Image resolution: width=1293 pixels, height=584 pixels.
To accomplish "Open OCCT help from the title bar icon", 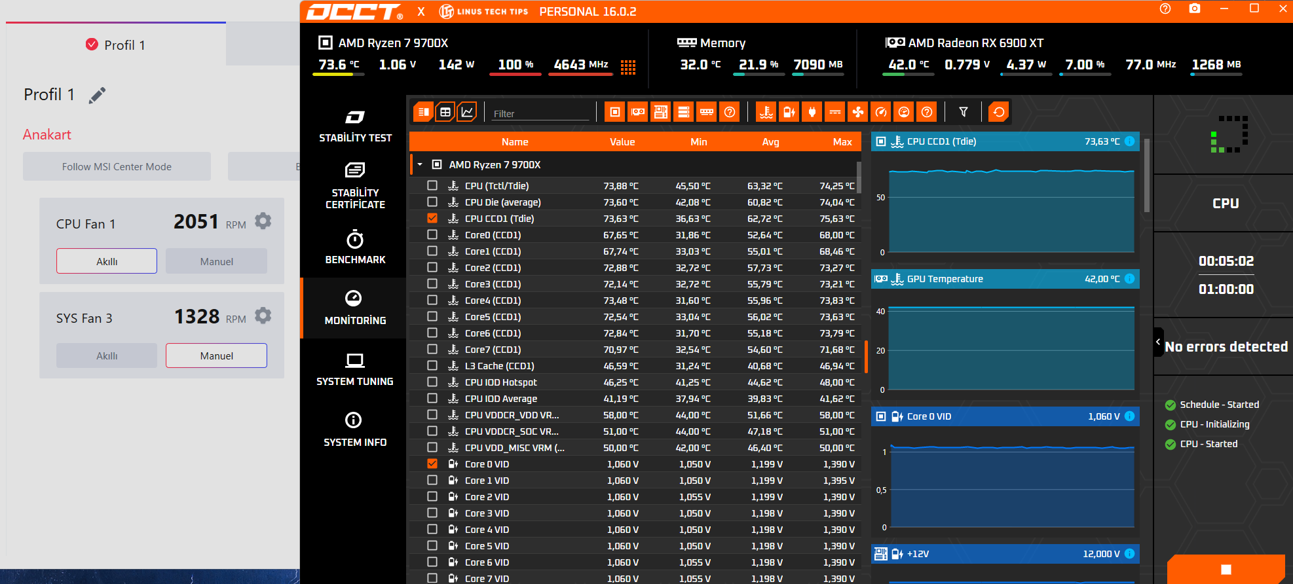I will (x=1165, y=9).
